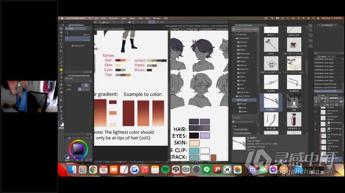Select the Lasso selection tool
Image resolution: width=345 pixels, height=193 pixels.
pos(61,44)
